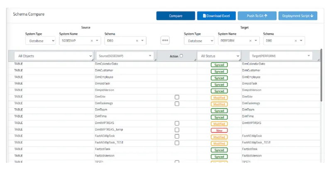Viewport: 332px width, 183px height.
Task: Click the Synced badge for DimCalendarDate
Action: 219,65
